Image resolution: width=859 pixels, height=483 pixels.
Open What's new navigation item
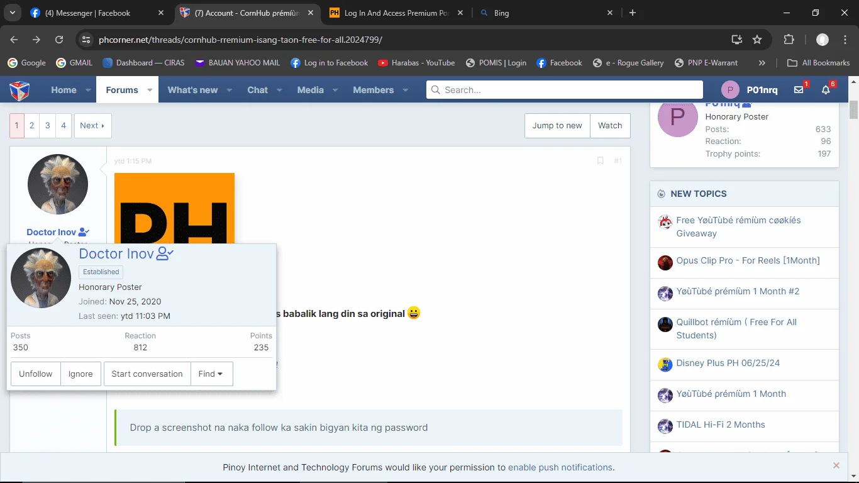[x=192, y=90]
